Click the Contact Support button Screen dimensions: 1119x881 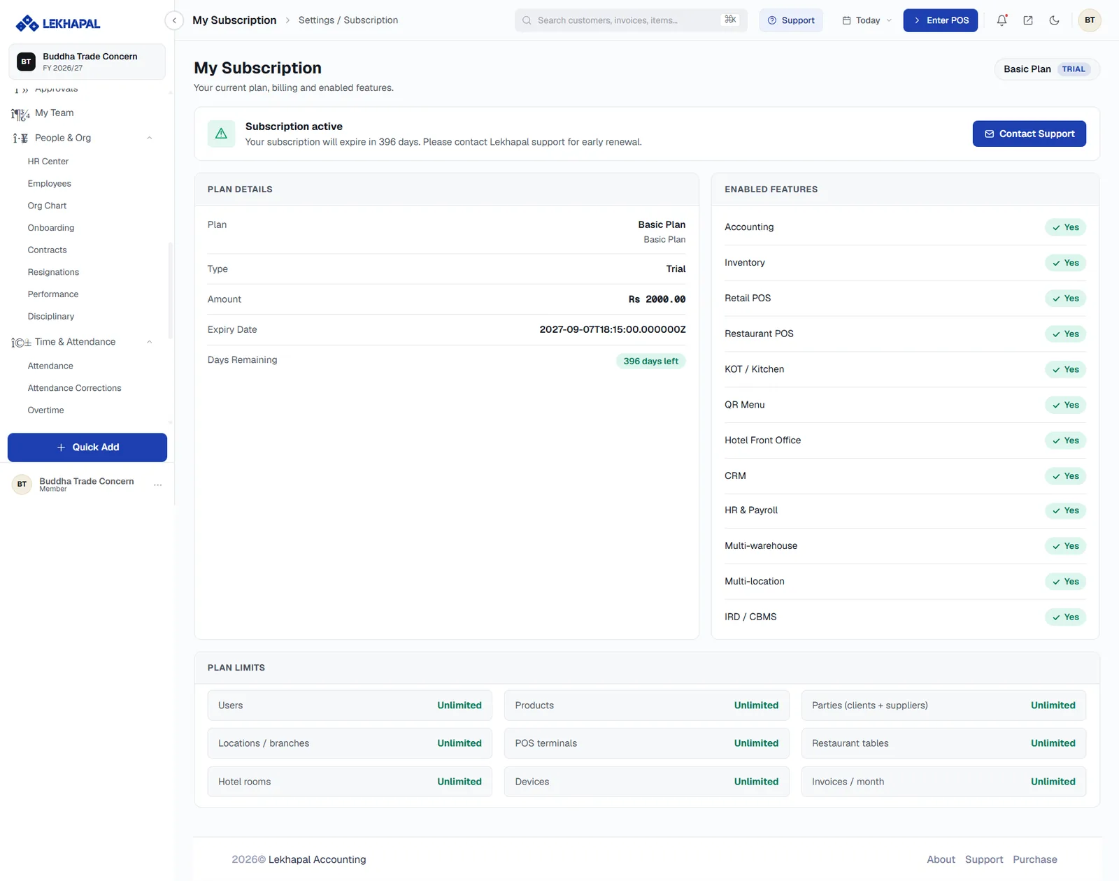1029,134
